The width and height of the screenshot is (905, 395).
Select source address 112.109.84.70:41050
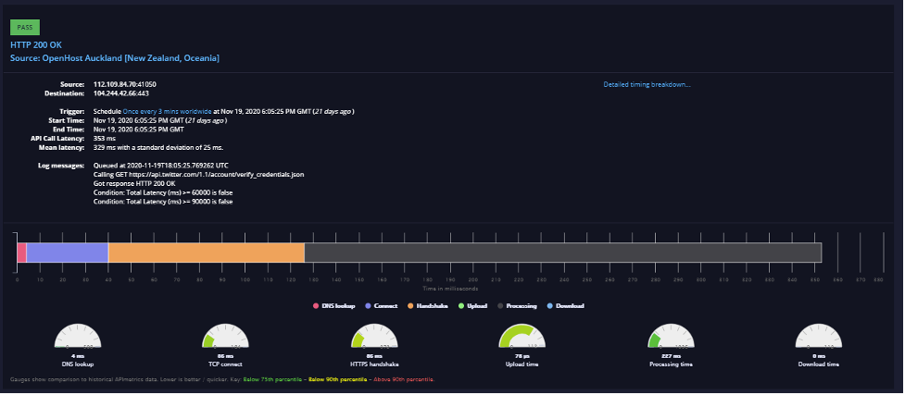click(125, 84)
